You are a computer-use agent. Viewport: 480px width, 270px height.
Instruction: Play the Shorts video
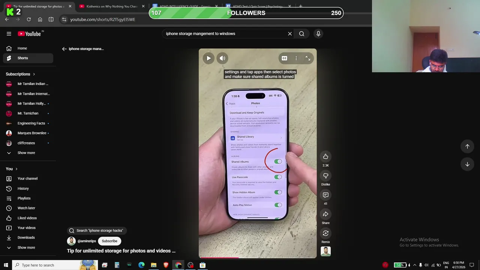tap(208, 58)
